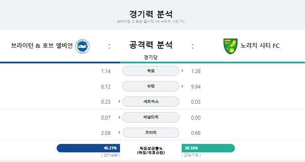Click the Norwich City FC club crest
The image size is (305, 162).
click(x=230, y=46)
